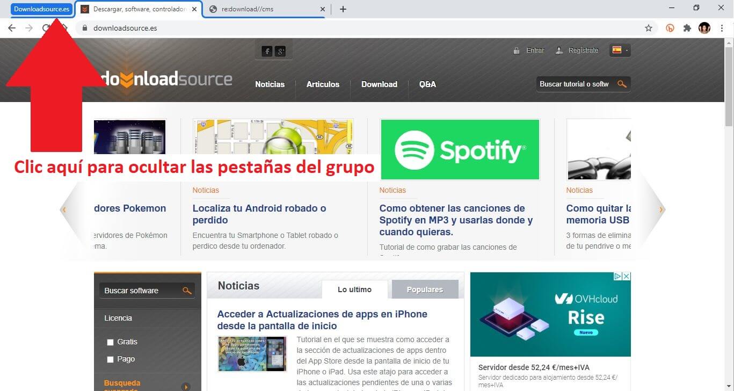
Task: Close the ad using X icon
Action: tap(627, 277)
